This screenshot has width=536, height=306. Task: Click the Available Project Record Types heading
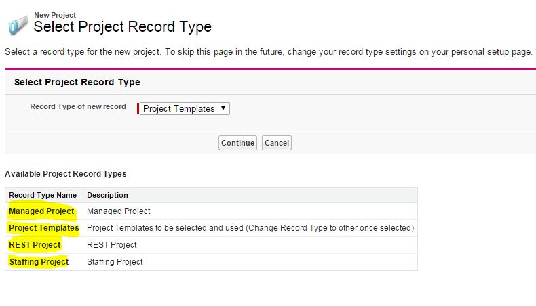point(65,174)
